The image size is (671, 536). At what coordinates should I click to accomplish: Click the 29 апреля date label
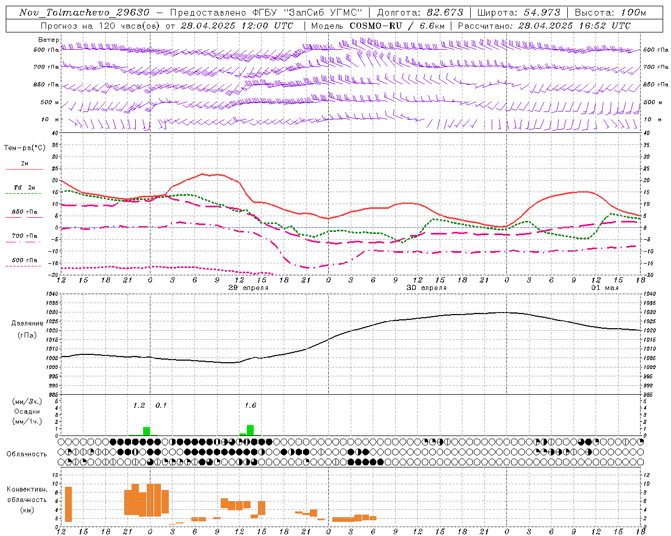(248, 288)
